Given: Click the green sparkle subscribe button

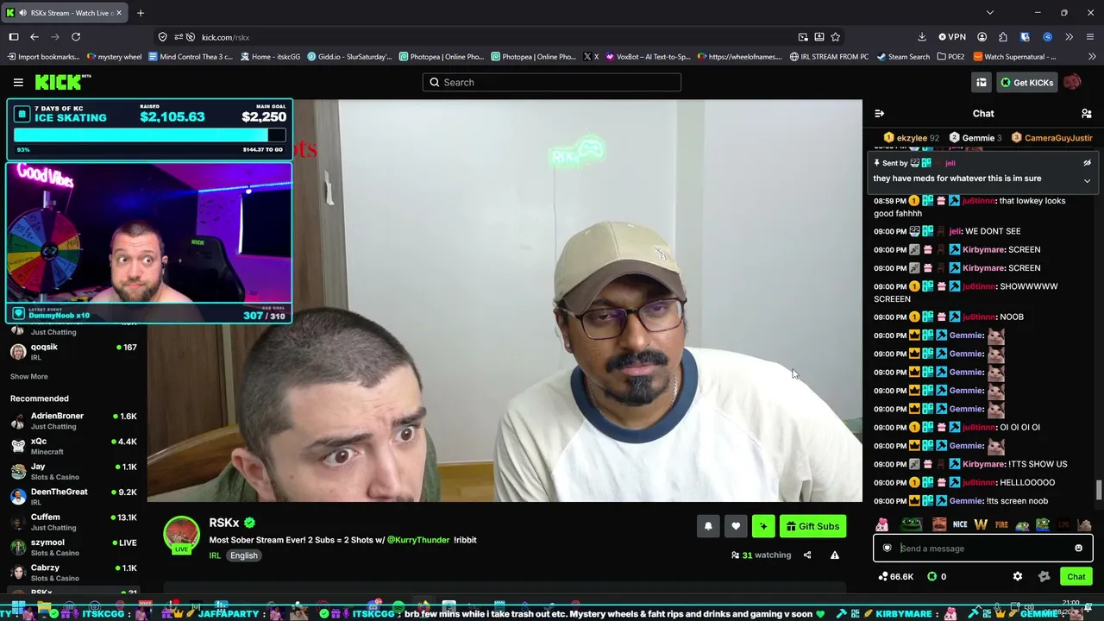Looking at the screenshot, I should [x=763, y=526].
